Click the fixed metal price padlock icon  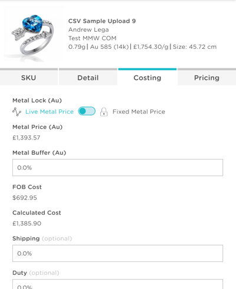[104, 112]
